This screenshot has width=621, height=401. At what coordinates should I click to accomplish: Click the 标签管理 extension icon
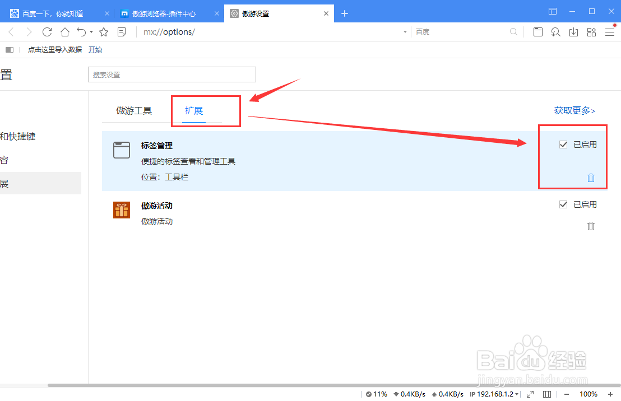(x=122, y=150)
